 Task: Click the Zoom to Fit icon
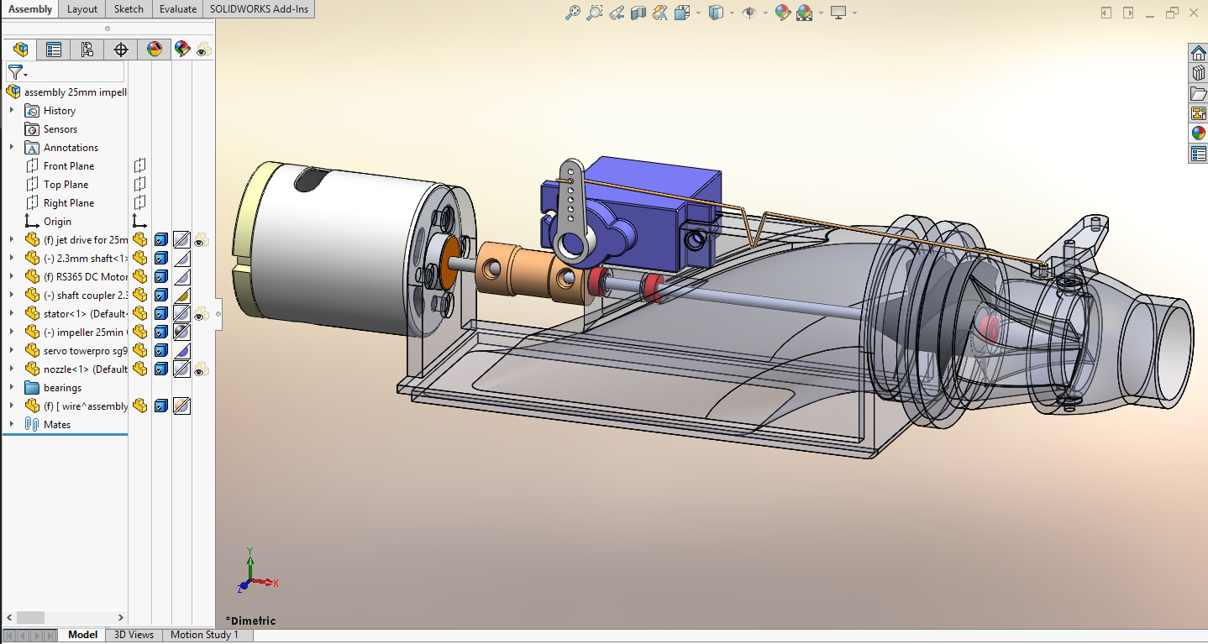pyautogui.click(x=572, y=13)
